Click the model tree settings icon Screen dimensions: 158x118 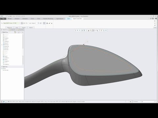[15, 32]
